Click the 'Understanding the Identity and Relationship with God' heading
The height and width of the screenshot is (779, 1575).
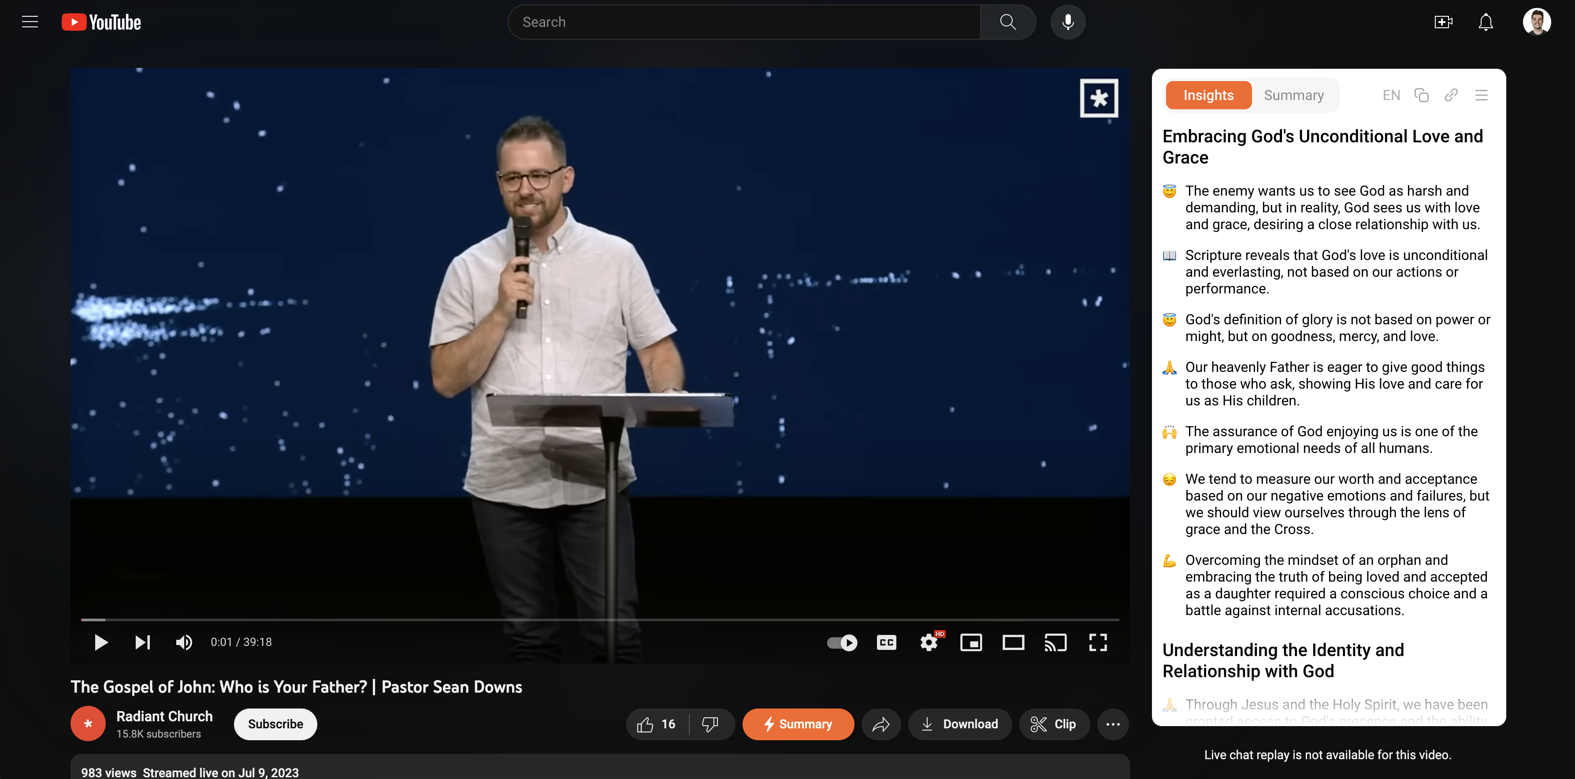pos(1283,660)
